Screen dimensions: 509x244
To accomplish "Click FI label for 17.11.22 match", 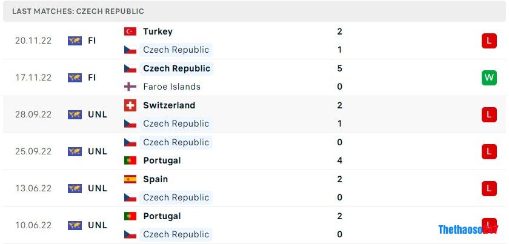I will [x=92, y=77].
